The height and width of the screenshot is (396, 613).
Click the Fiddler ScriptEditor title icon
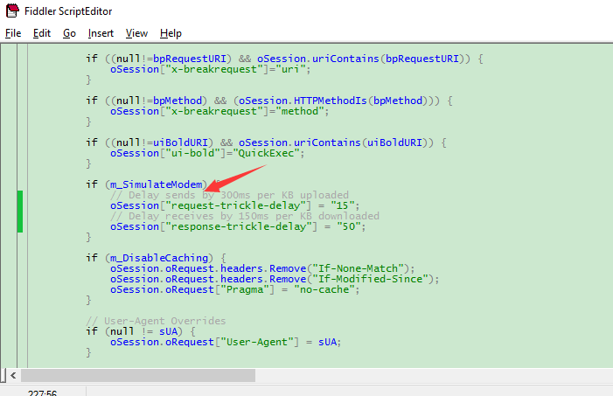point(12,10)
